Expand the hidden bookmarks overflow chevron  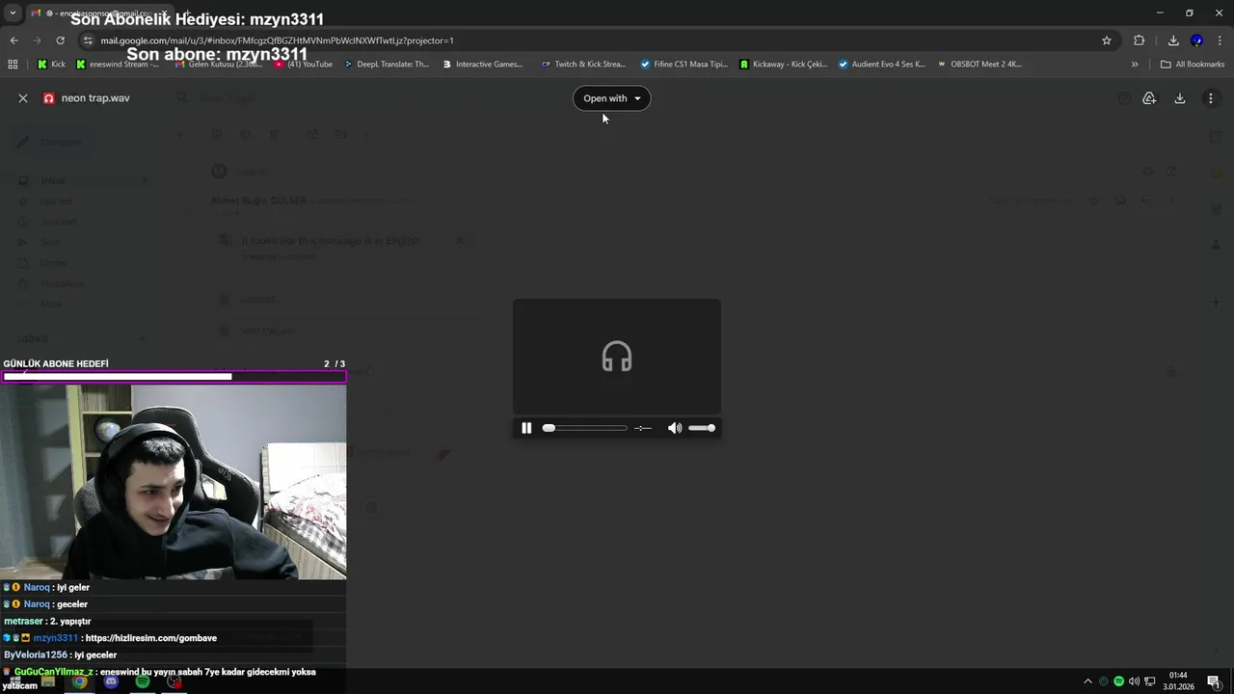(x=1135, y=65)
